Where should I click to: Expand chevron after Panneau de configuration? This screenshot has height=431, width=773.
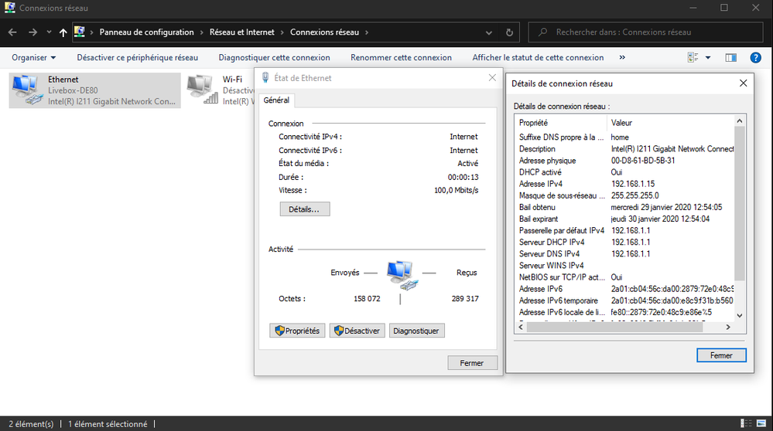click(202, 32)
